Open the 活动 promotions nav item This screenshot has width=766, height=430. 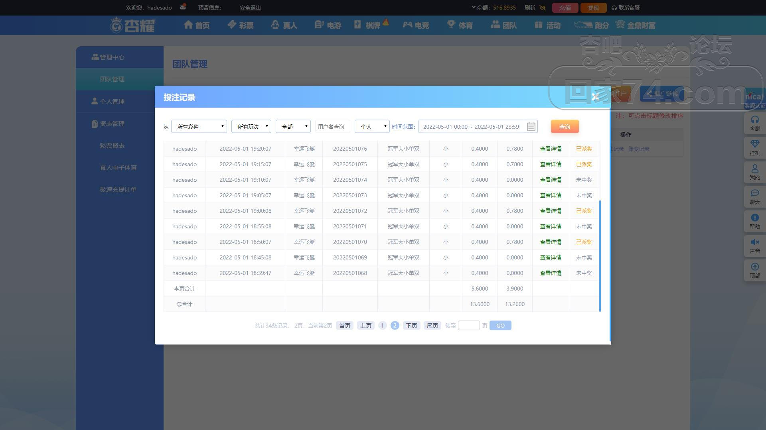coord(547,25)
